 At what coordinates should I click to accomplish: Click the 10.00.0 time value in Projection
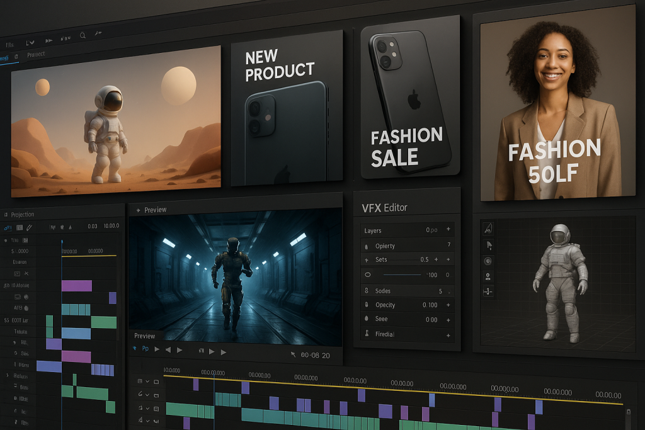pyautogui.click(x=111, y=225)
